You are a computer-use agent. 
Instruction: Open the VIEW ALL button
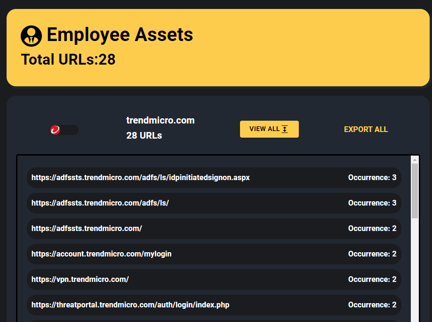[x=269, y=129]
